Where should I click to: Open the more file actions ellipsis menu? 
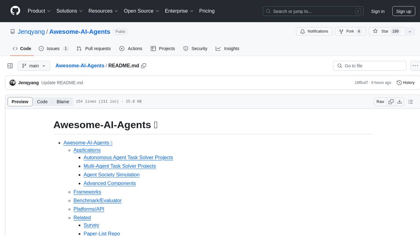[415, 66]
